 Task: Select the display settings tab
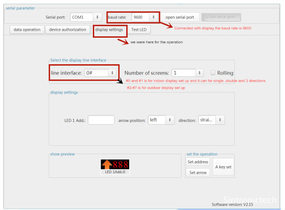pos(109,29)
